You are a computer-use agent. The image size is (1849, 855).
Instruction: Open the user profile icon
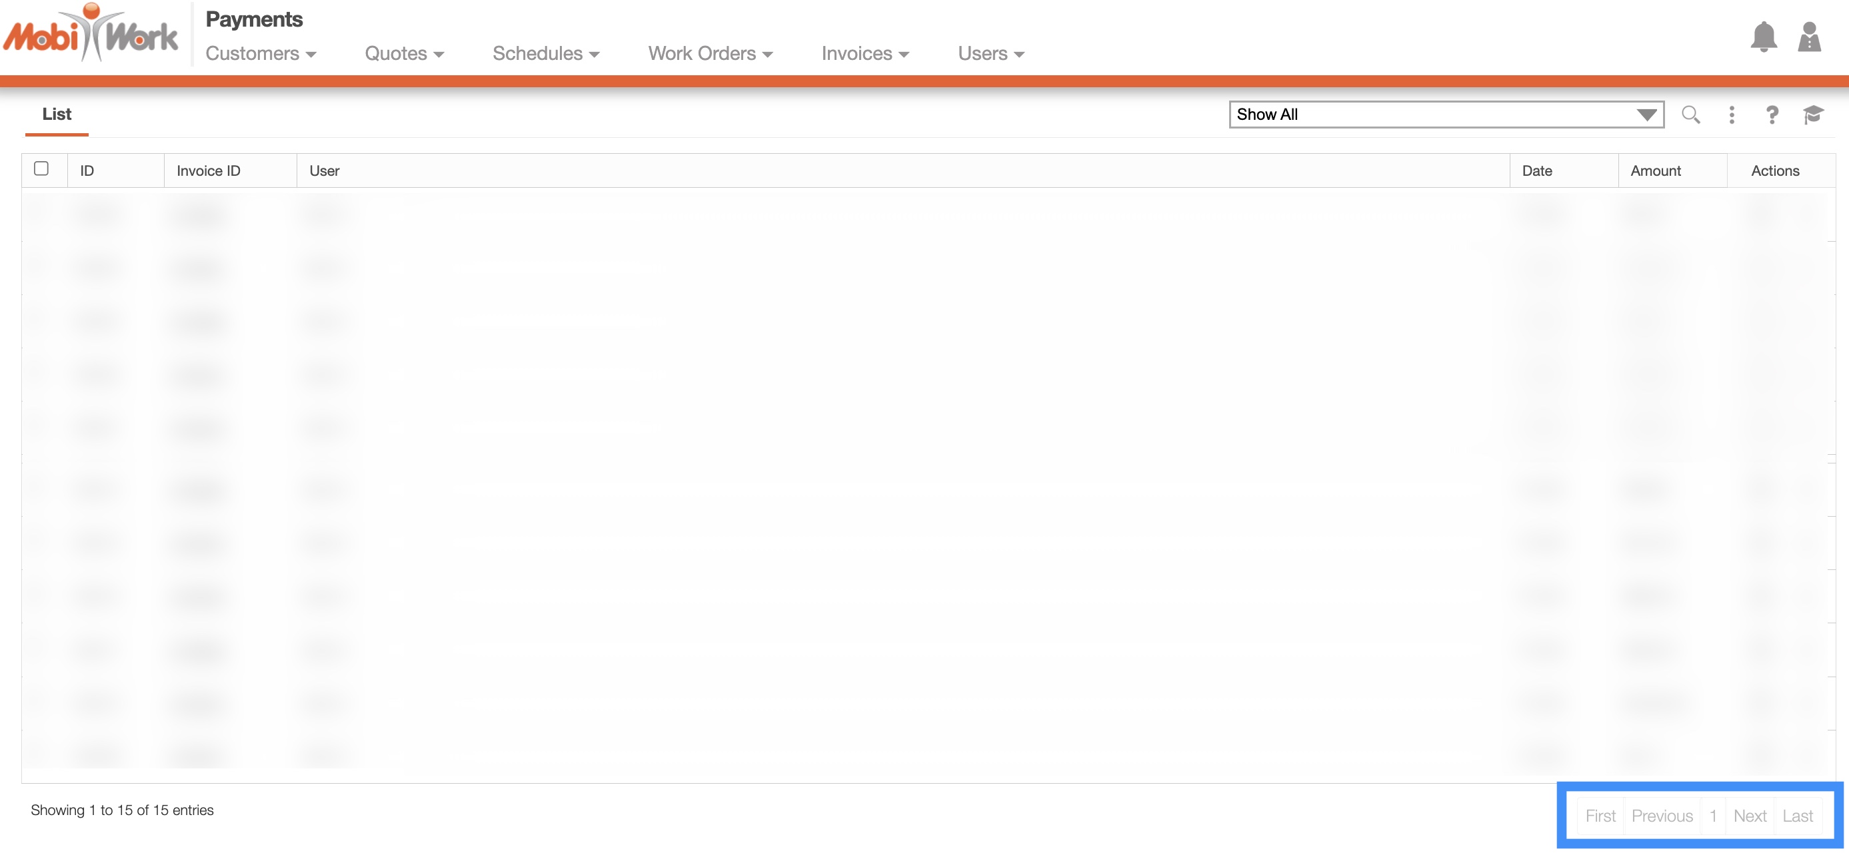coord(1808,37)
